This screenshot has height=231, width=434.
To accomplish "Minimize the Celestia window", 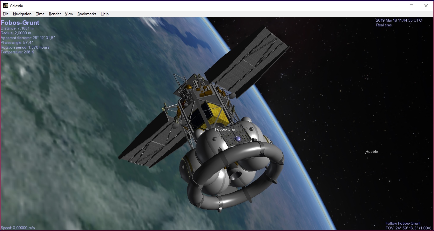I will [x=397, y=6].
